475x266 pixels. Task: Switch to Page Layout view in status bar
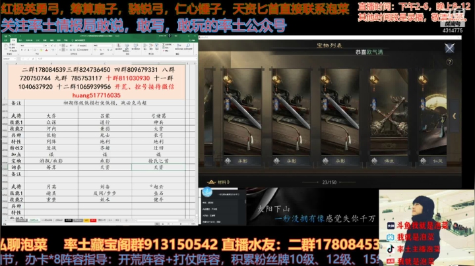point(163,224)
